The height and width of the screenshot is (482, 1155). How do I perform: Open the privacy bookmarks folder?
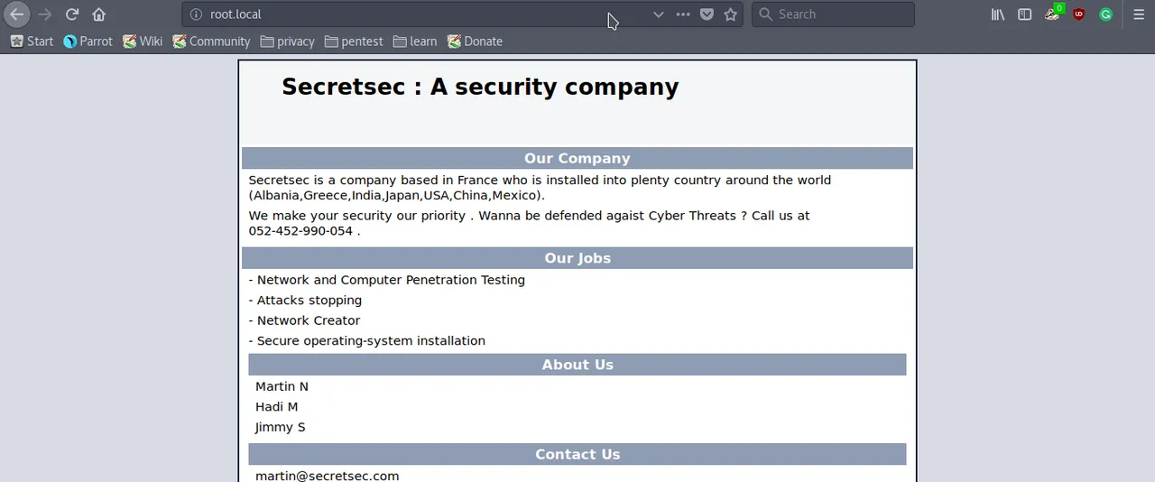(287, 42)
